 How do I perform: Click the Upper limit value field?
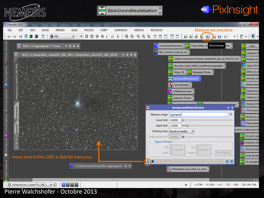click(x=175, y=126)
